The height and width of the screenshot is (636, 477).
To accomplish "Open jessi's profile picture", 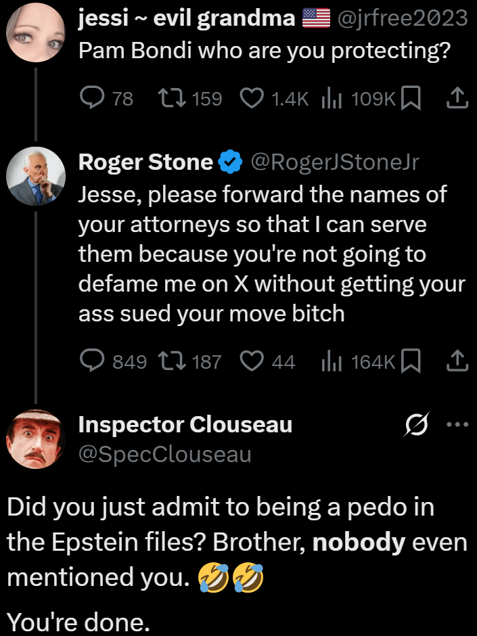I will click(x=35, y=31).
